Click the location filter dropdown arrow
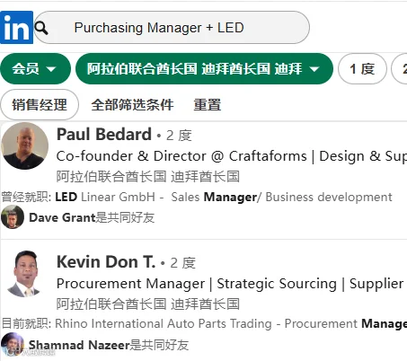The height and width of the screenshot is (361, 407). [x=314, y=69]
